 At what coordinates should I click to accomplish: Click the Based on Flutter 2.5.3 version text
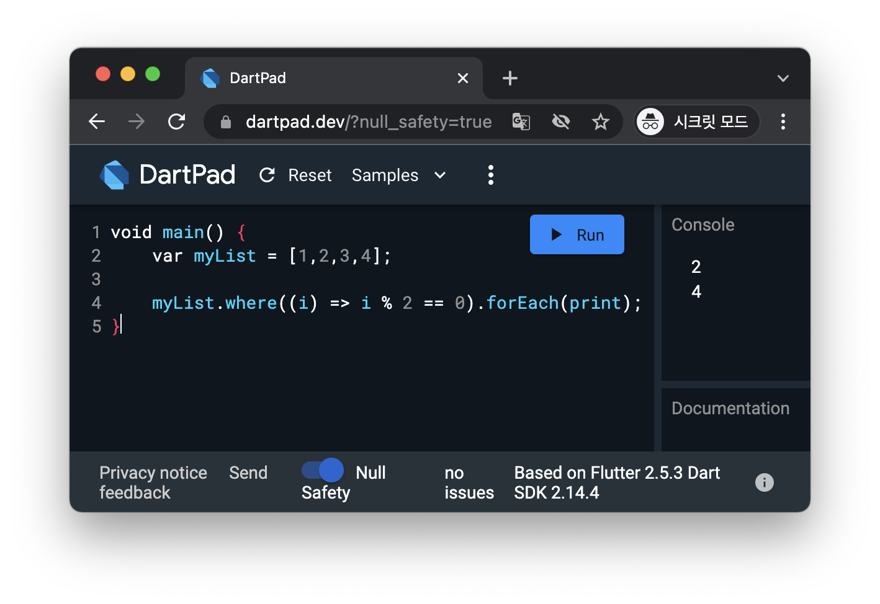pyautogui.click(x=617, y=482)
